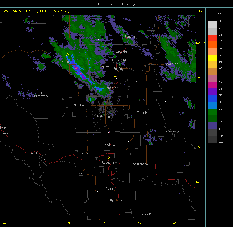The height and width of the screenshot is (227, 233).
Task: Click the Blackfalds city label
Action: (x=119, y=60)
